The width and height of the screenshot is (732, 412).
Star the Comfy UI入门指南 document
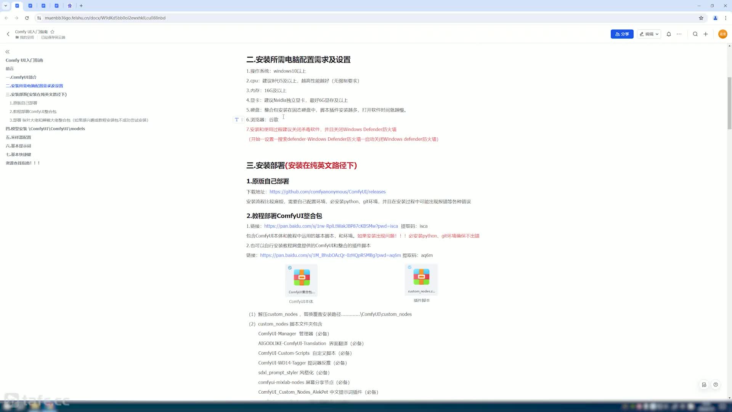click(52, 32)
